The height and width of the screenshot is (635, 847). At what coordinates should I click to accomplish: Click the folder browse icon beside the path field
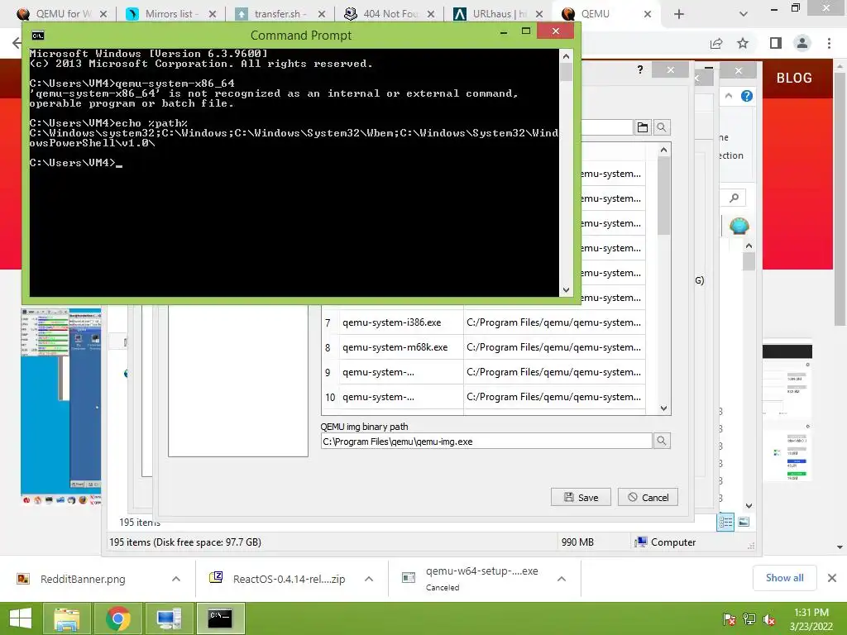pyautogui.click(x=642, y=127)
